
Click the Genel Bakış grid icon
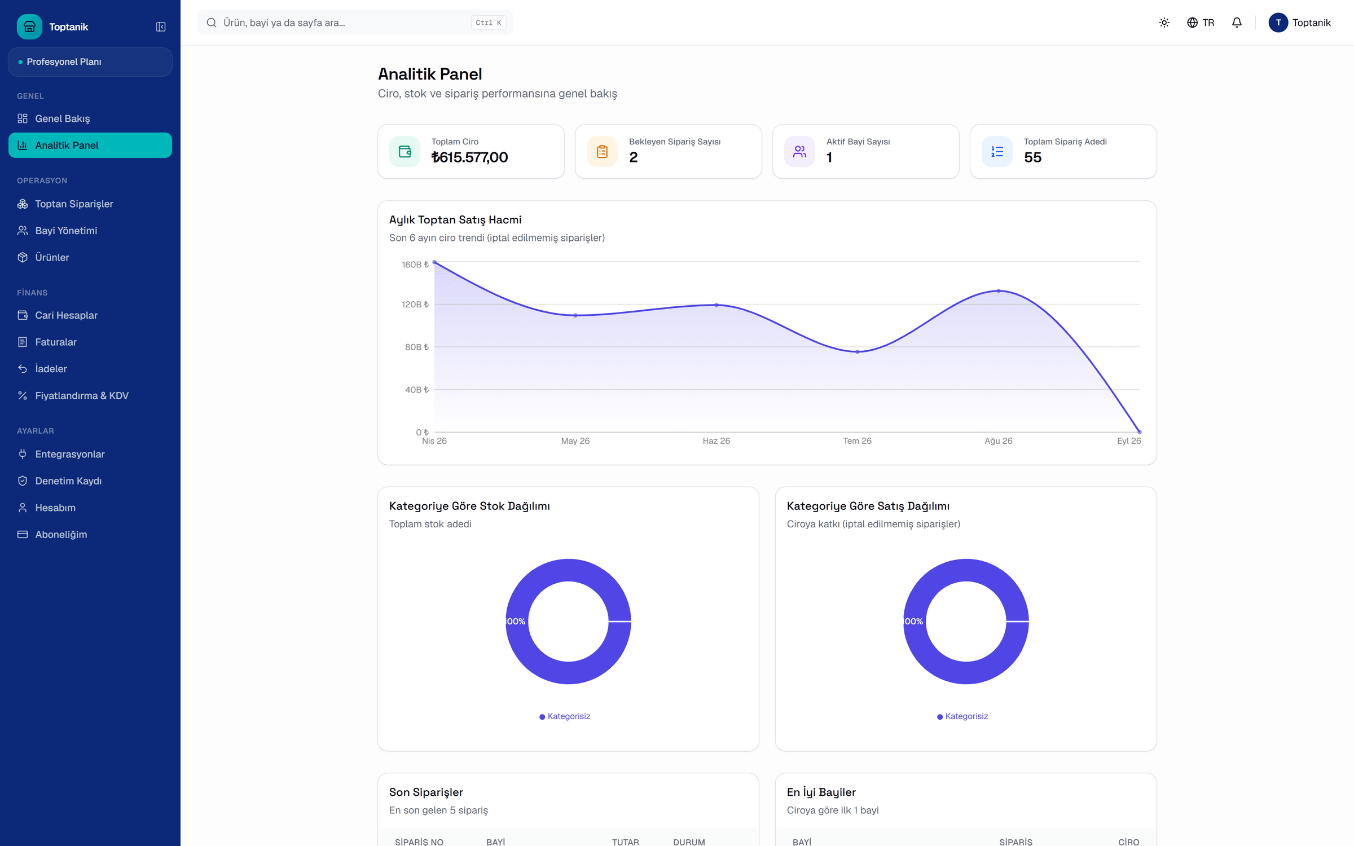(23, 118)
